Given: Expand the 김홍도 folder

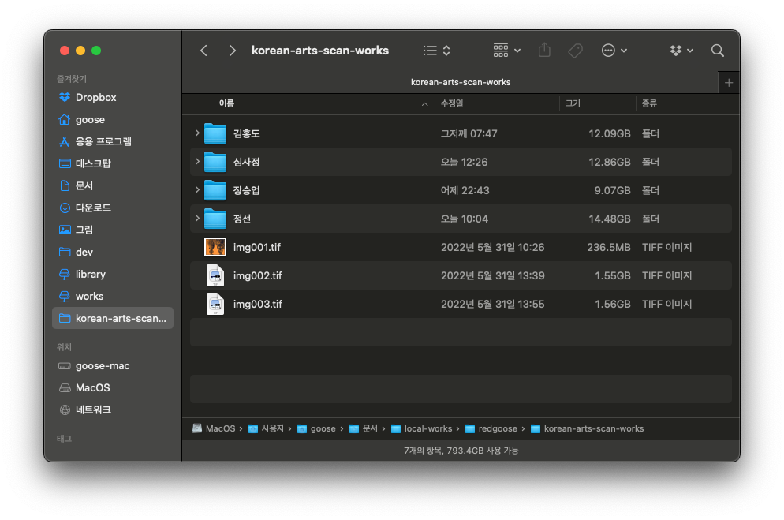Looking at the screenshot, I should coord(197,133).
